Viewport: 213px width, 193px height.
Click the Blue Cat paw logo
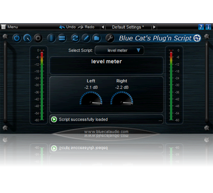point(197,38)
